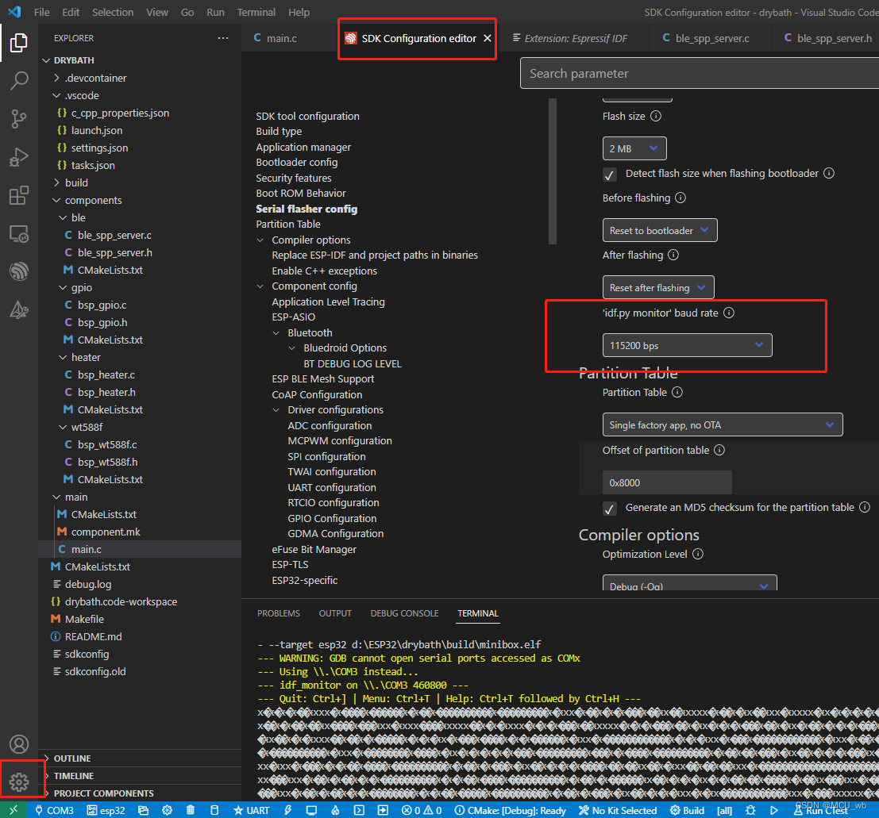879x818 pixels.
Task: Click No Kit Selected in status bar
Action: [x=617, y=810]
